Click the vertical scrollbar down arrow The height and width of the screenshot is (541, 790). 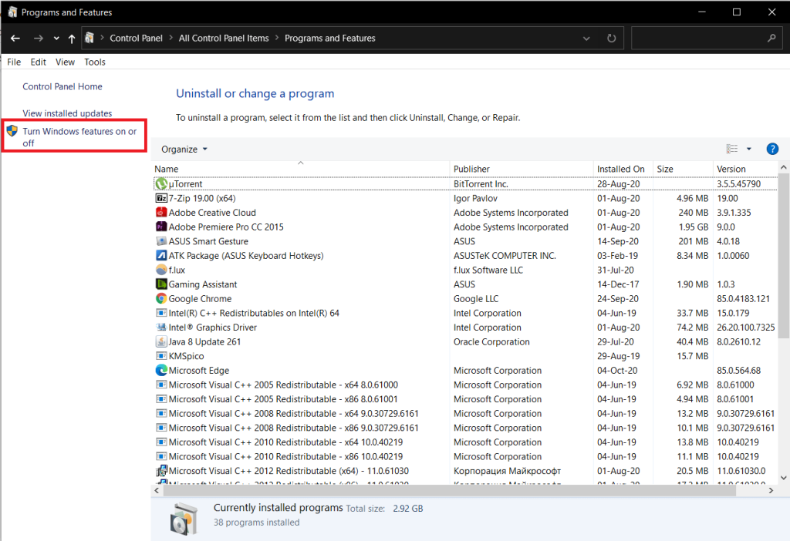[x=784, y=478]
